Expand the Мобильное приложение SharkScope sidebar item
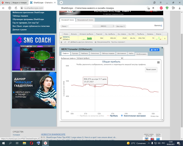This screenshot has width=183, height=146. click(33, 13)
